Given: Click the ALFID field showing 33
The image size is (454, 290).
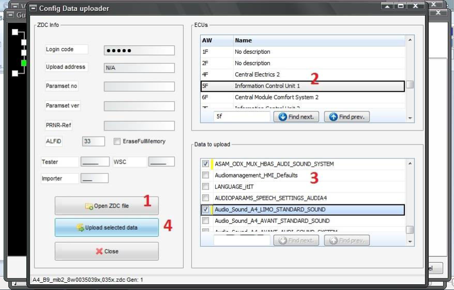Looking at the screenshot, I should tap(93, 141).
